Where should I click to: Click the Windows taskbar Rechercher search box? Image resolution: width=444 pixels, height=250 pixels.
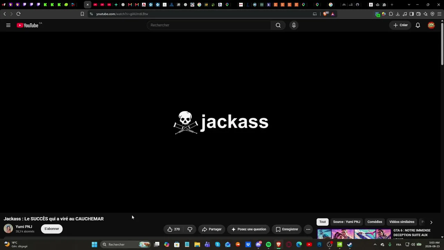pyautogui.click(x=126, y=244)
